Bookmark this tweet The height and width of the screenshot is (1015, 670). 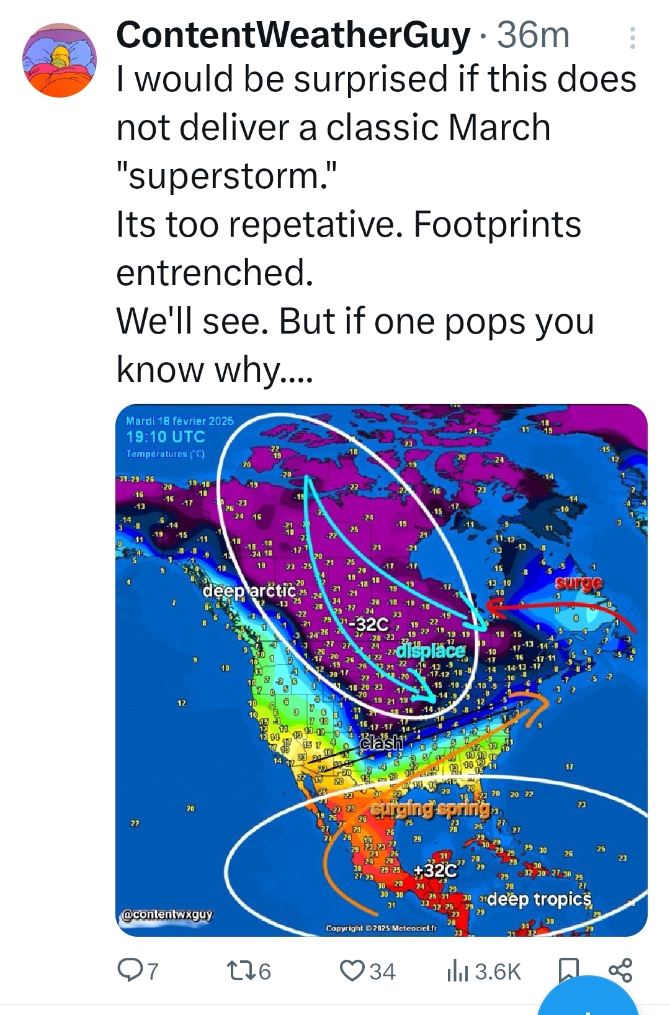click(569, 970)
